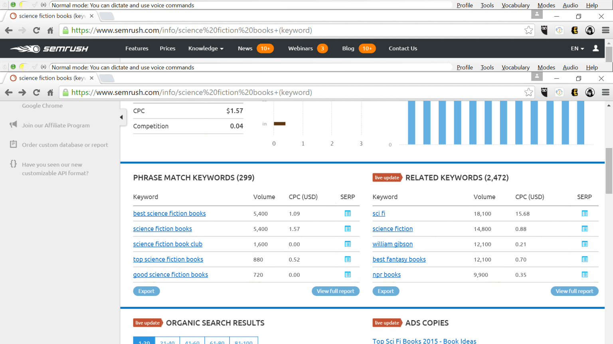Go to Contact Us
Viewport: 613px width, 344px height.
[403, 48]
